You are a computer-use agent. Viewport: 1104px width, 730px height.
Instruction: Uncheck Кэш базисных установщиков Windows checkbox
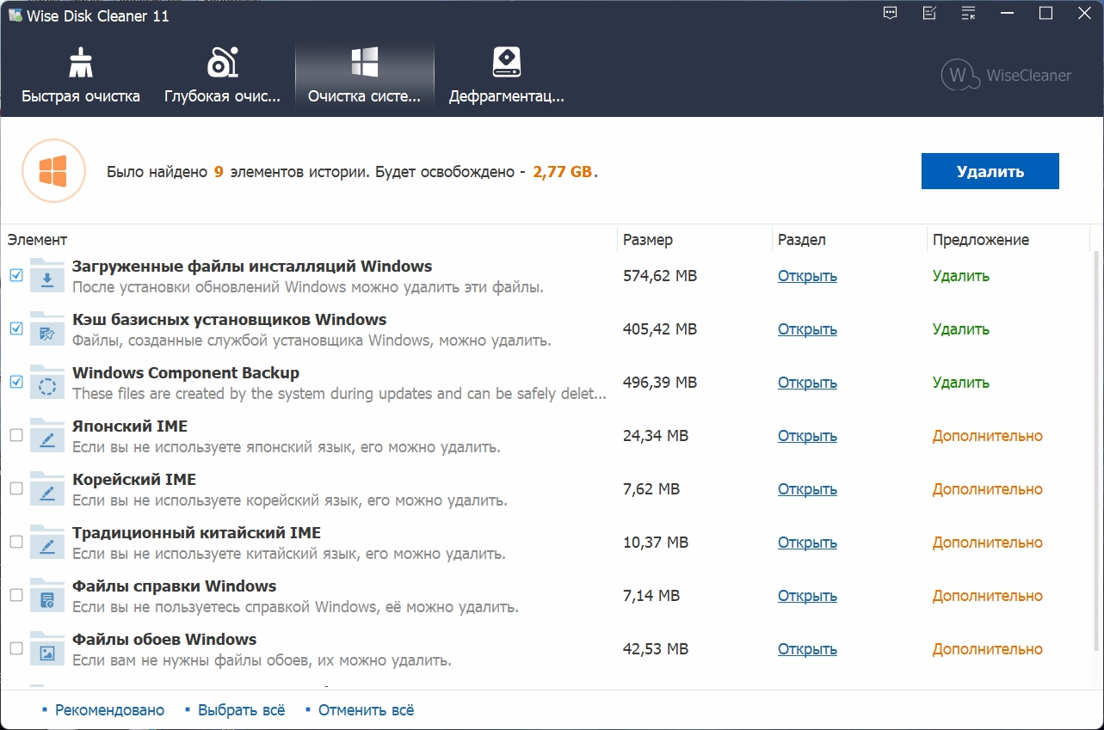pyautogui.click(x=16, y=328)
